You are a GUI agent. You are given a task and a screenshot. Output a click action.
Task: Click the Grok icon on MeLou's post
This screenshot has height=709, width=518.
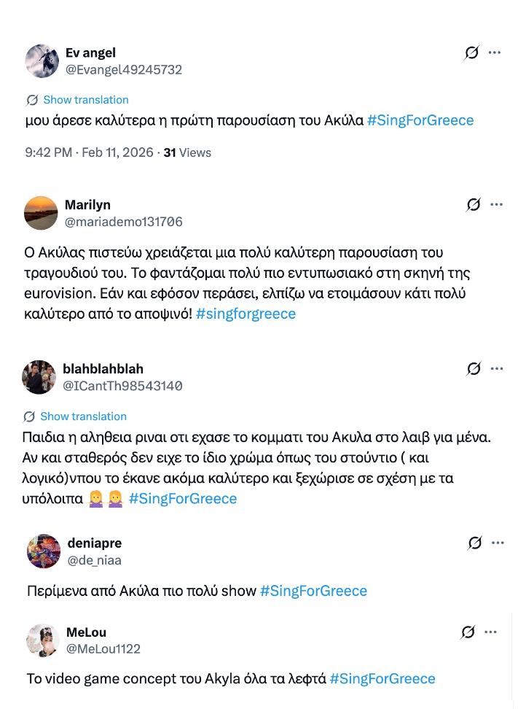[469, 632]
